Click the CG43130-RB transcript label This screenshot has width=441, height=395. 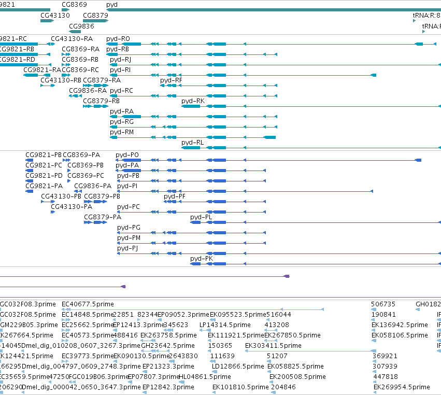point(61,80)
